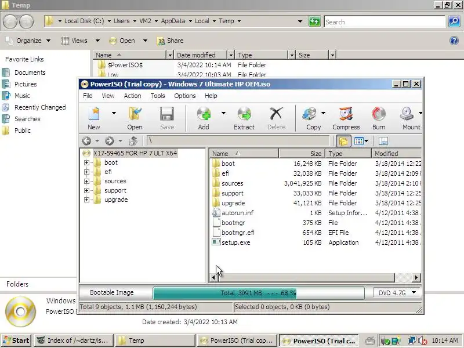The image size is (464, 348).
Task: Open the View menu in PowerISO
Action: [x=108, y=96]
